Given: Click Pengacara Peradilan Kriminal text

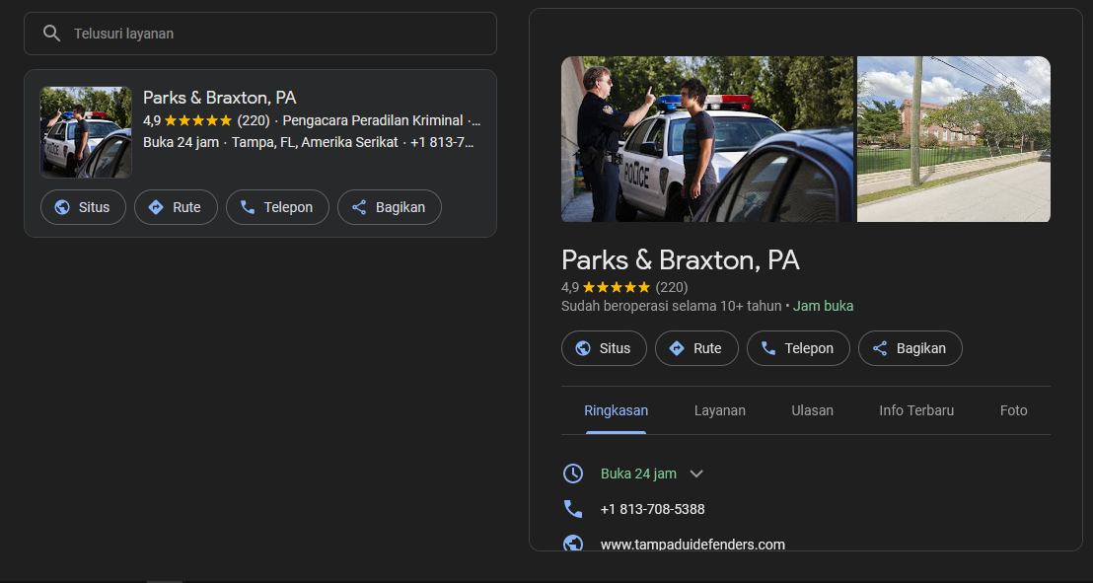Looking at the screenshot, I should pyautogui.click(x=373, y=120).
